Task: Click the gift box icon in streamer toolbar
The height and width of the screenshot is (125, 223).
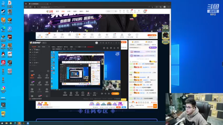Action: click(x=69, y=35)
